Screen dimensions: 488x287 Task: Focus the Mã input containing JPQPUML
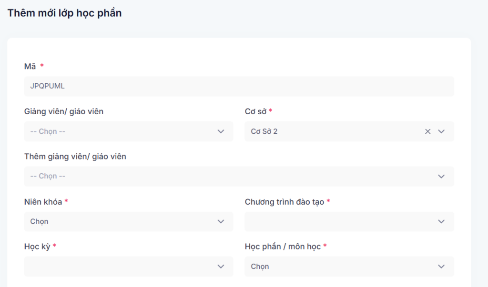pyautogui.click(x=238, y=87)
